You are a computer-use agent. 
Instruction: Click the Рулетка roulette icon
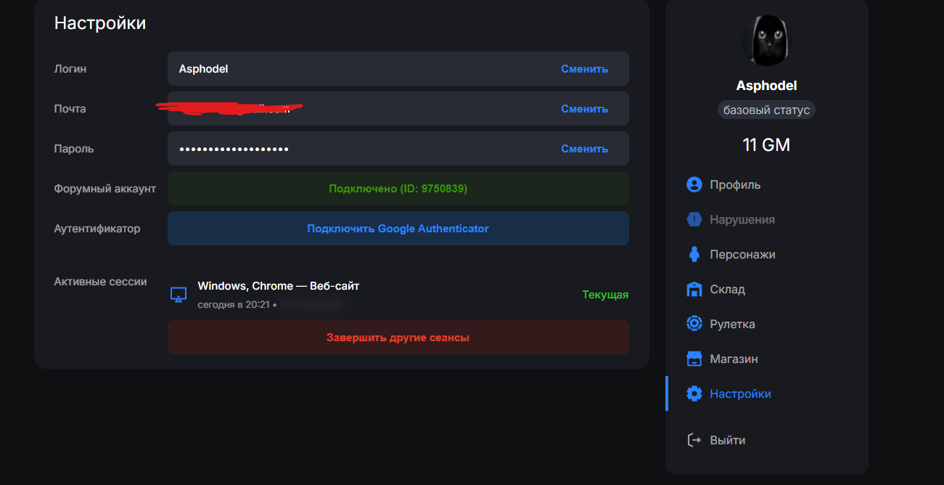[x=694, y=324]
